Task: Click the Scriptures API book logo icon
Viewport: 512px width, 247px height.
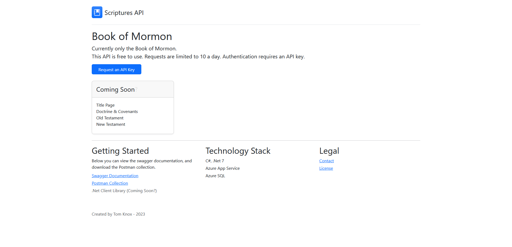Action: 97,12
